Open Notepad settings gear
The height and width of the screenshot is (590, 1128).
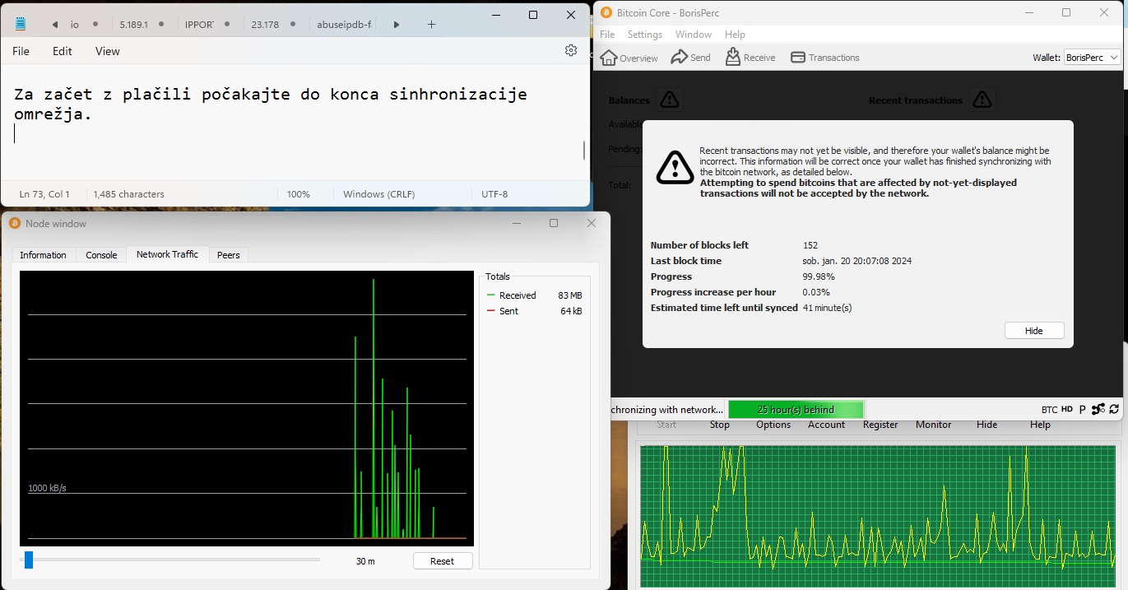coord(571,50)
